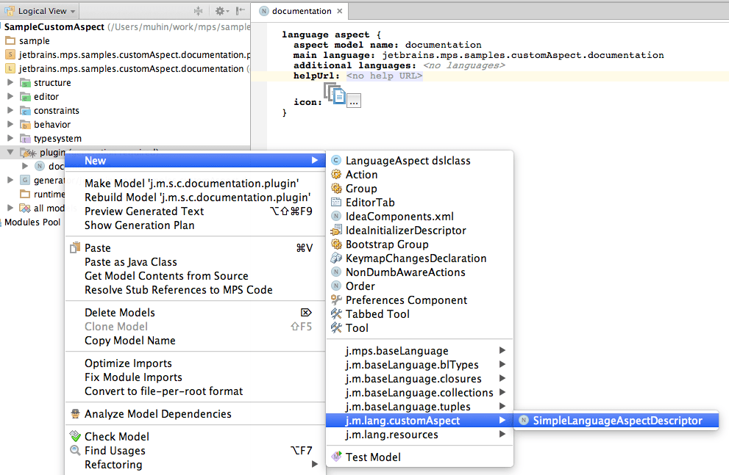
Task: Click the <no help URL> field in the editor
Action: [385, 76]
